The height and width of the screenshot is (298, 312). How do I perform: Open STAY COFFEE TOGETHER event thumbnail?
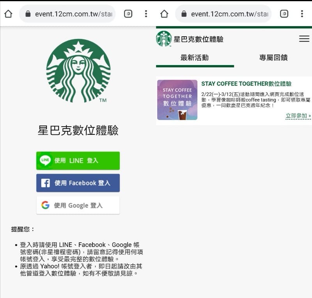(177, 100)
